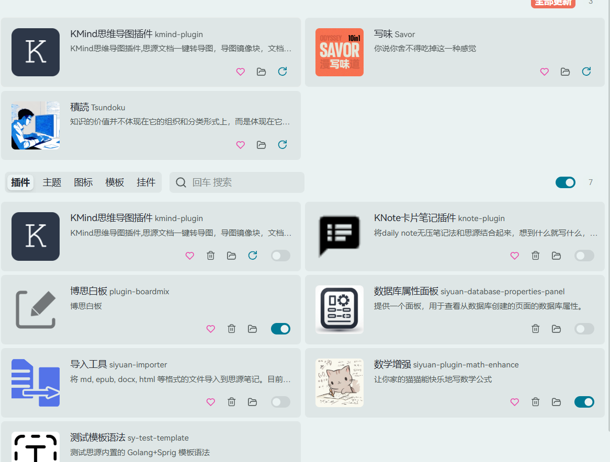
Task: Open 博思白板 plugin-boardmix title
Action: 120,291
